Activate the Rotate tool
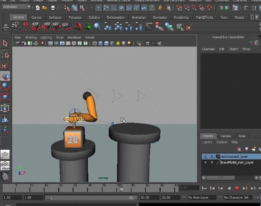Screen dimensions: 261x206 tap(5, 86)
